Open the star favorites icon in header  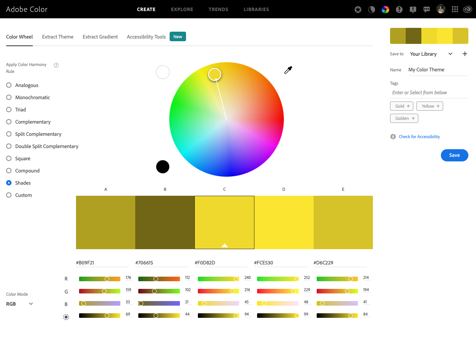(x=358, y=10)
